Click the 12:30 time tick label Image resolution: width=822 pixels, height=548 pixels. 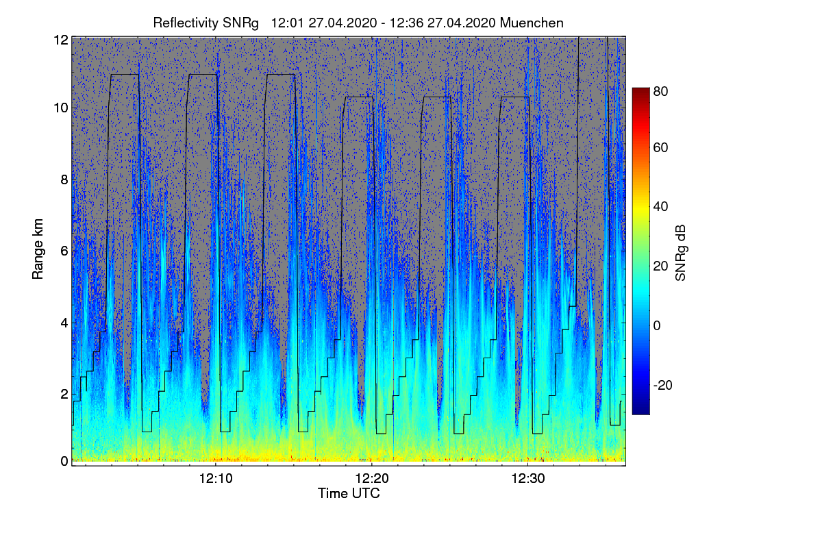point(527,479)
